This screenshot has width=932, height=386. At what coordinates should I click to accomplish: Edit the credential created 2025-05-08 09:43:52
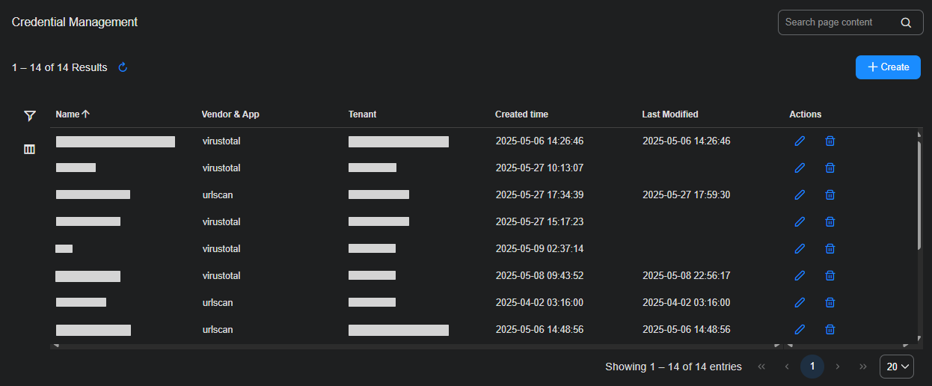click(x=800, y=275)
